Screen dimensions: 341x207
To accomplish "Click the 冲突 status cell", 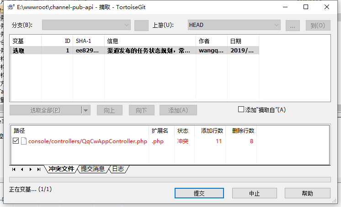I will click(x=183, y=141).
